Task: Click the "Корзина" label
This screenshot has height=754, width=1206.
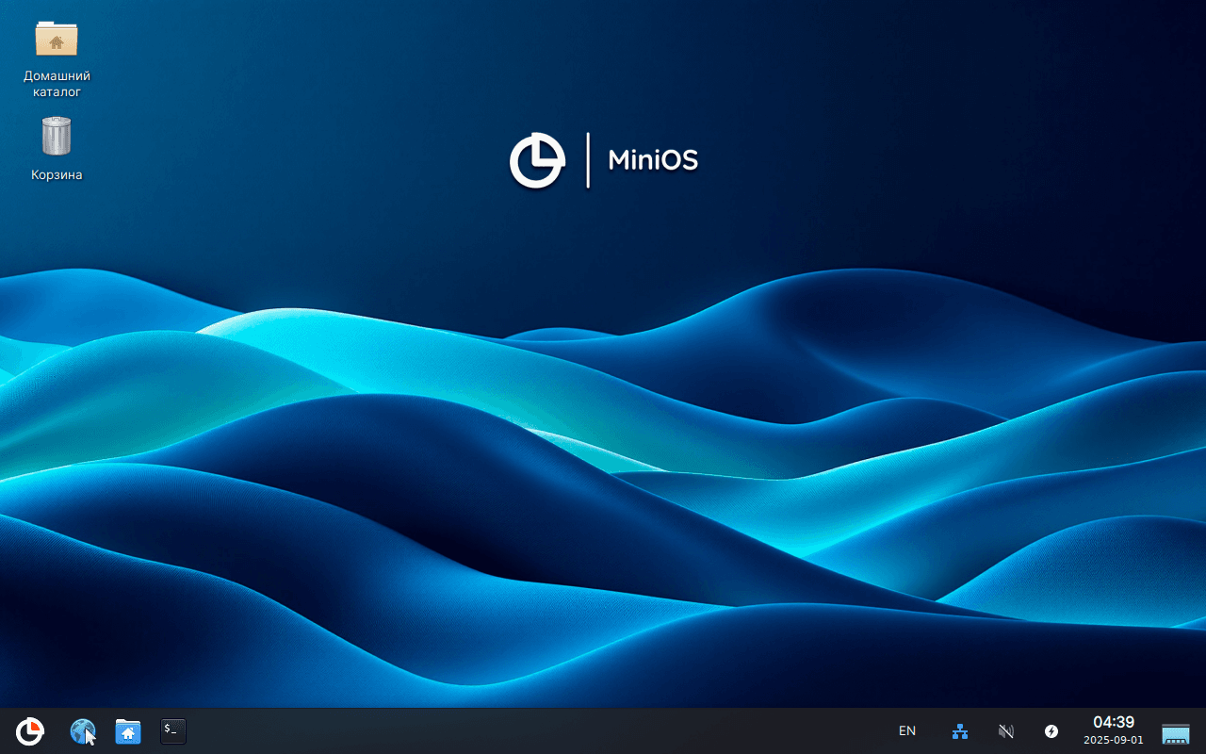Action: [57, 175]
